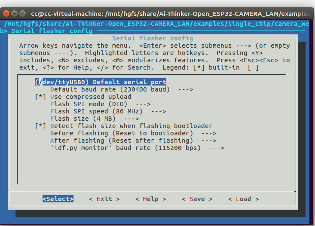Screen dimensions: 315x226
Task: Click the terminal window title text
Action: [x=170, y=14]
